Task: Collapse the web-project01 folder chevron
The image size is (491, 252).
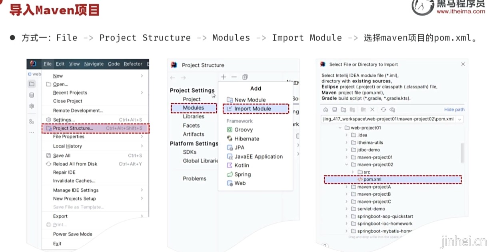Action: pos(340,128)
